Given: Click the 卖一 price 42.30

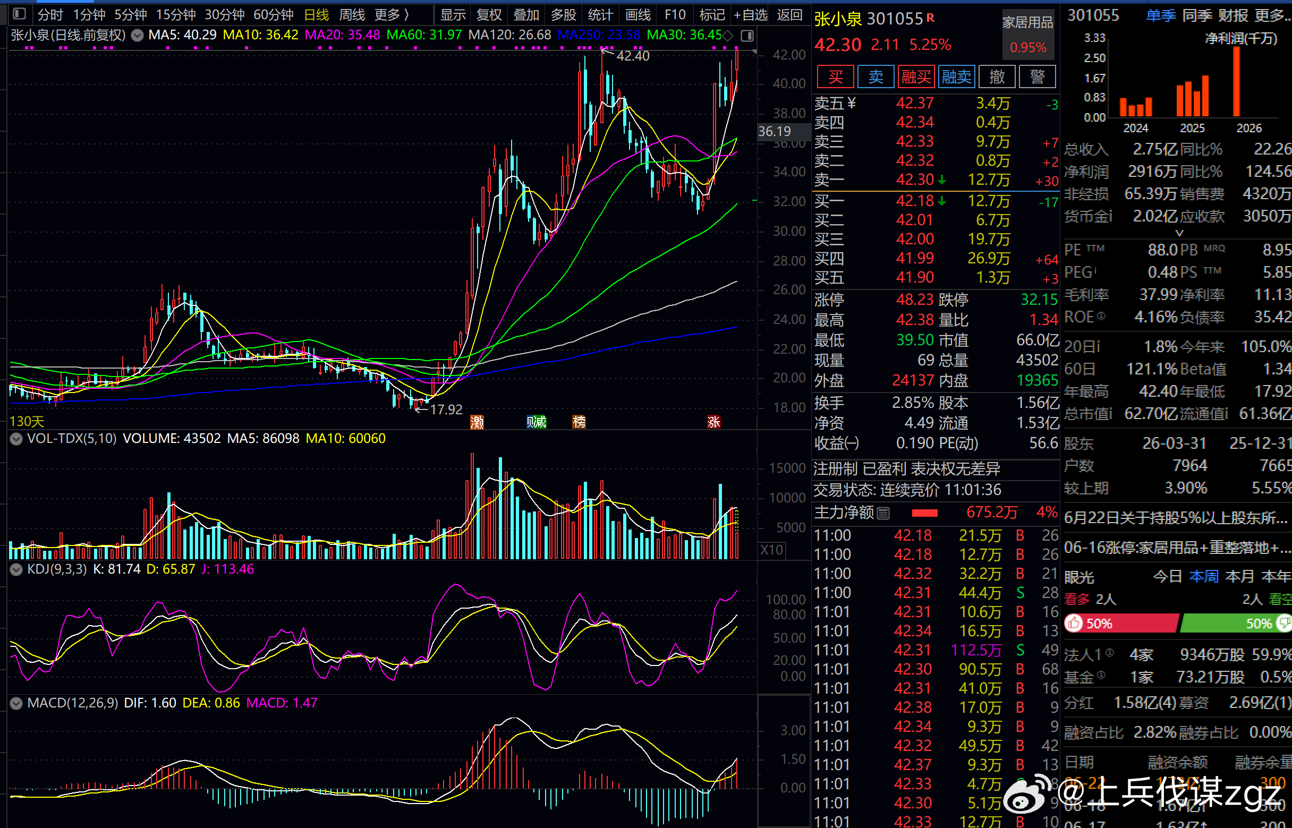Looking at the screenshot, I should coord(915,180).
